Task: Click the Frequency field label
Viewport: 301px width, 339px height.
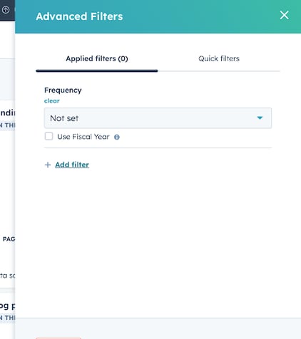Action: pyautogui.click(x=63, y=90)
